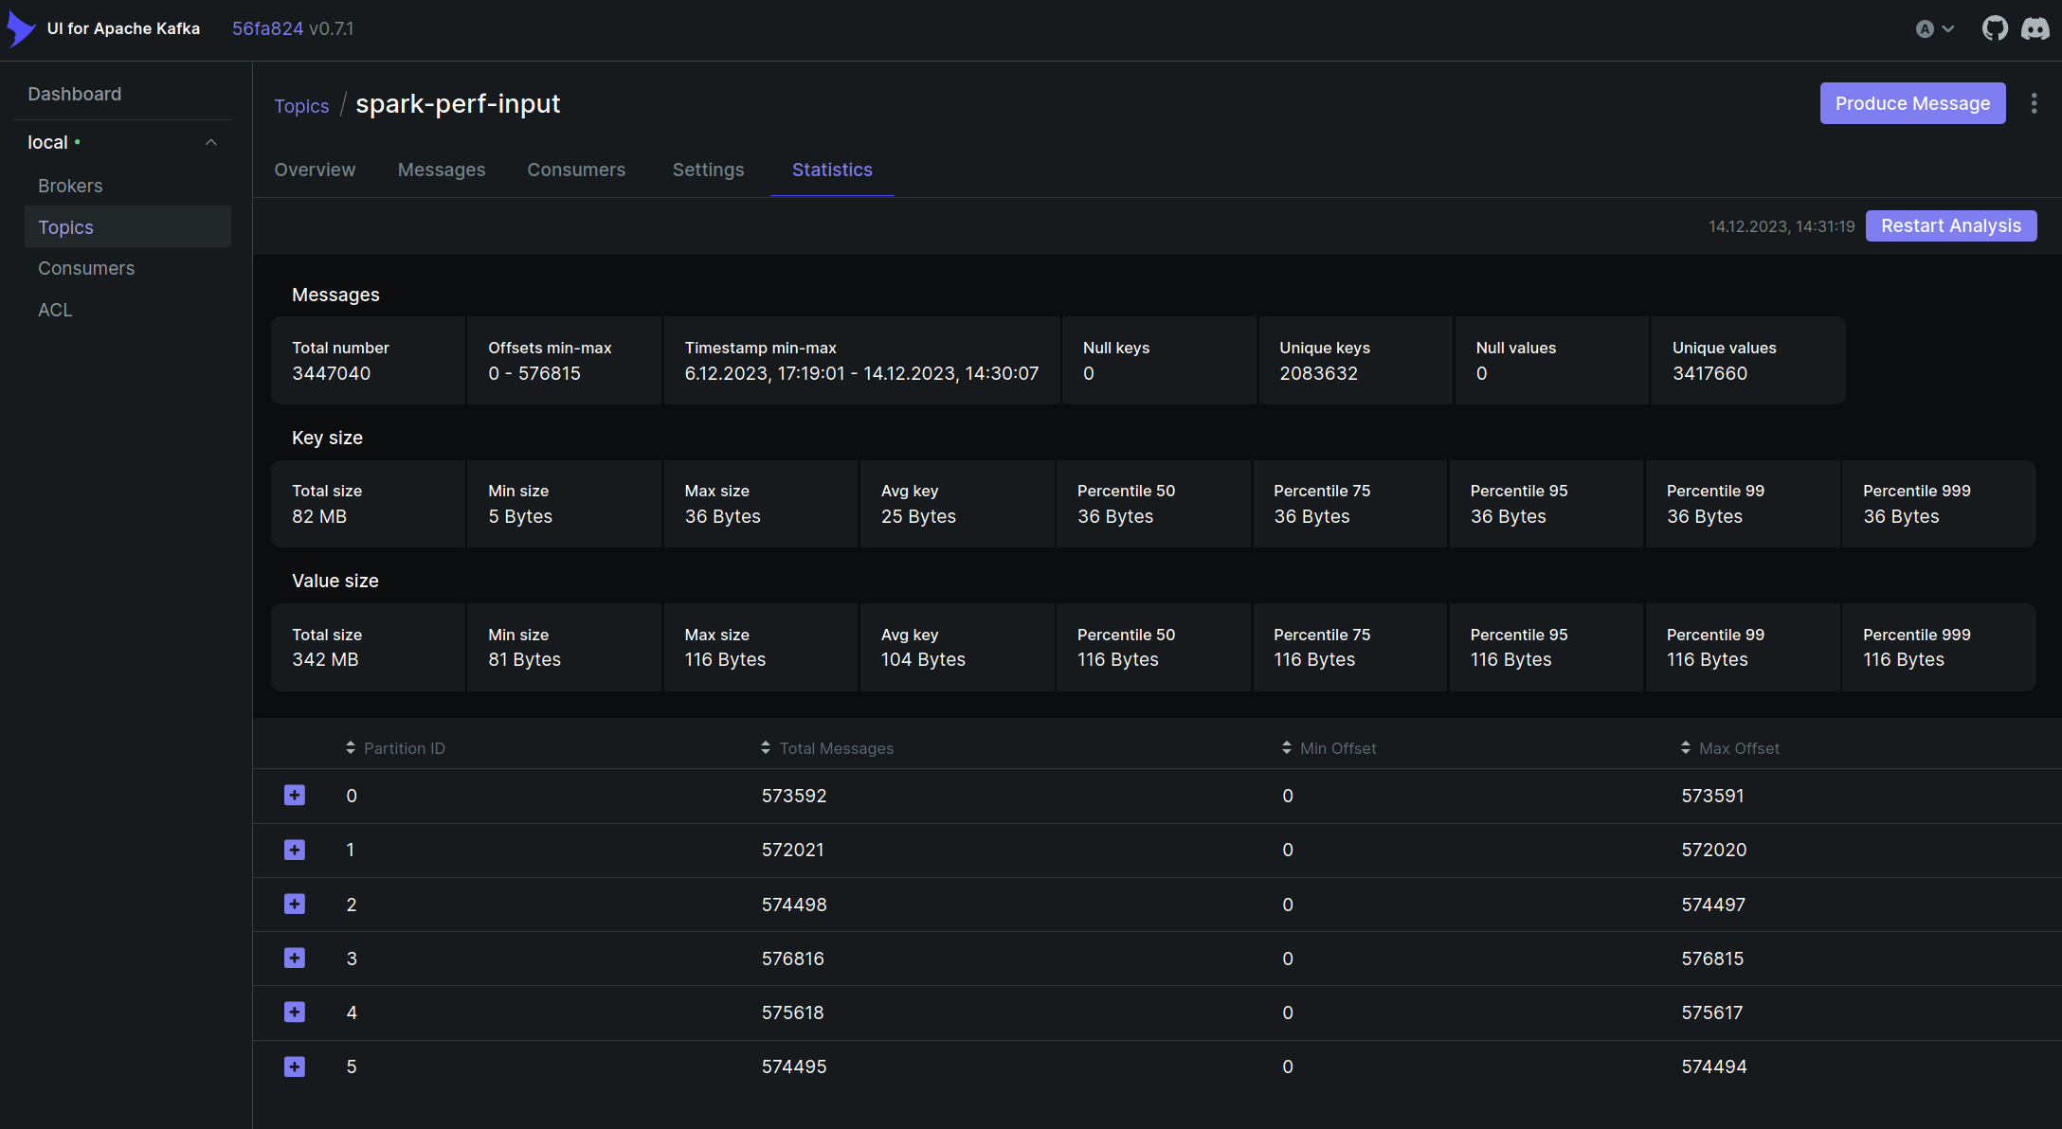
Task: Click the Null values 0 card
Action: (1551, 361)
